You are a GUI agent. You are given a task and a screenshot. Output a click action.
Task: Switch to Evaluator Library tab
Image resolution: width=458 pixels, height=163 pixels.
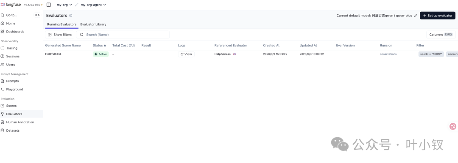(x=93, y=24)
